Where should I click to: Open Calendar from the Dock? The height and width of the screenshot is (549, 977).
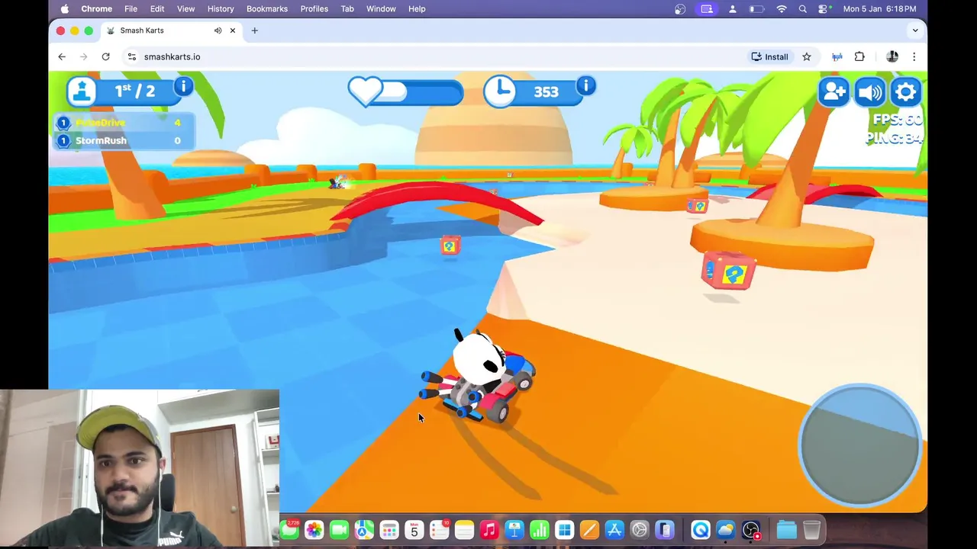click(414, 530)
